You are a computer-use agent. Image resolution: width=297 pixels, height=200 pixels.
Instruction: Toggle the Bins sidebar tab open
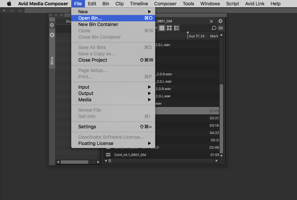(x=52, y=60)
